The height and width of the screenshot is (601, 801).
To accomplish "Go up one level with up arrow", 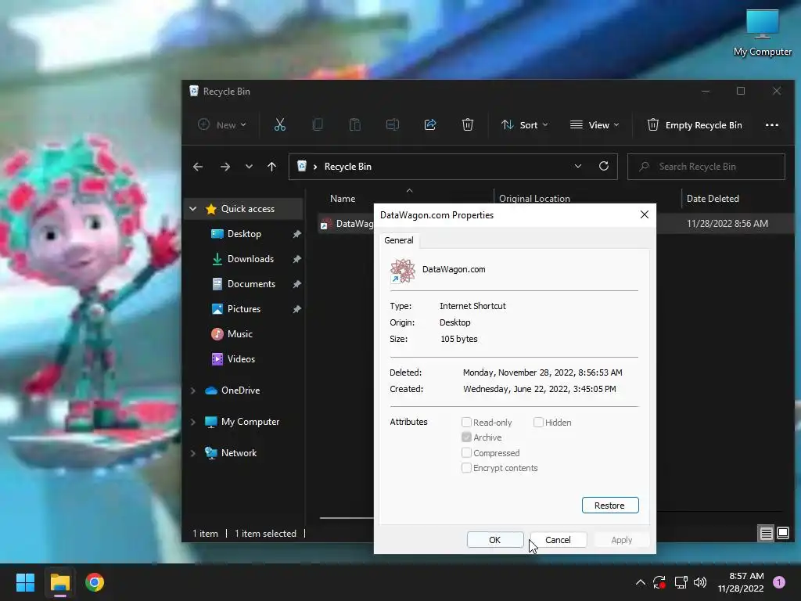I will 271,167.
